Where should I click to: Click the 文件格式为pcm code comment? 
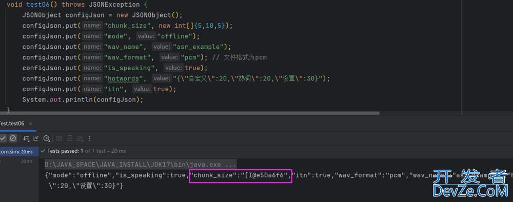click(x=240, y=57)
